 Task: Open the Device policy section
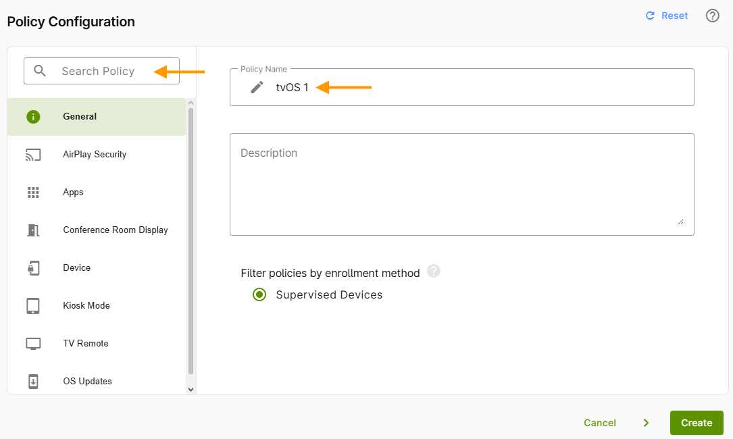97,268
